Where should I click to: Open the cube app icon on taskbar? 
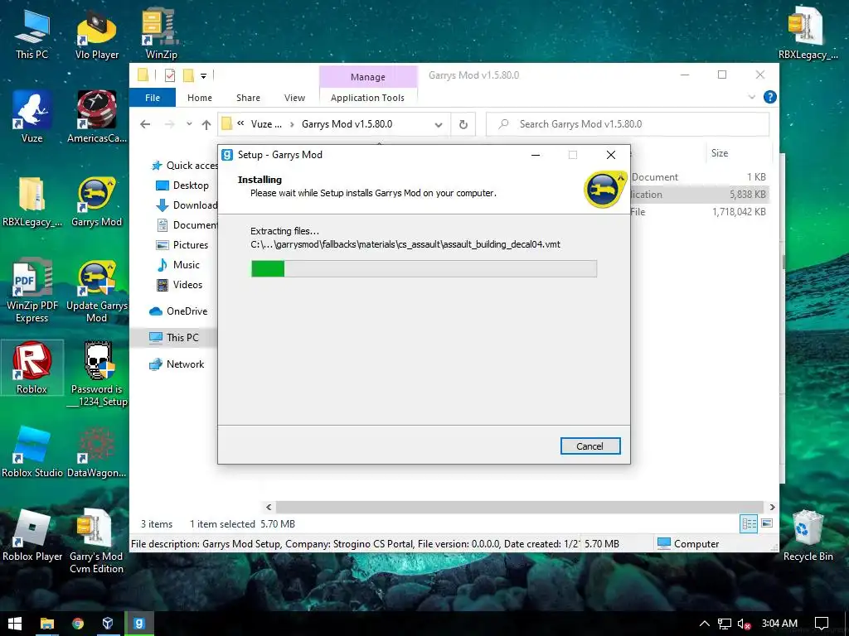pyautogui.click(x=108, y=624)
